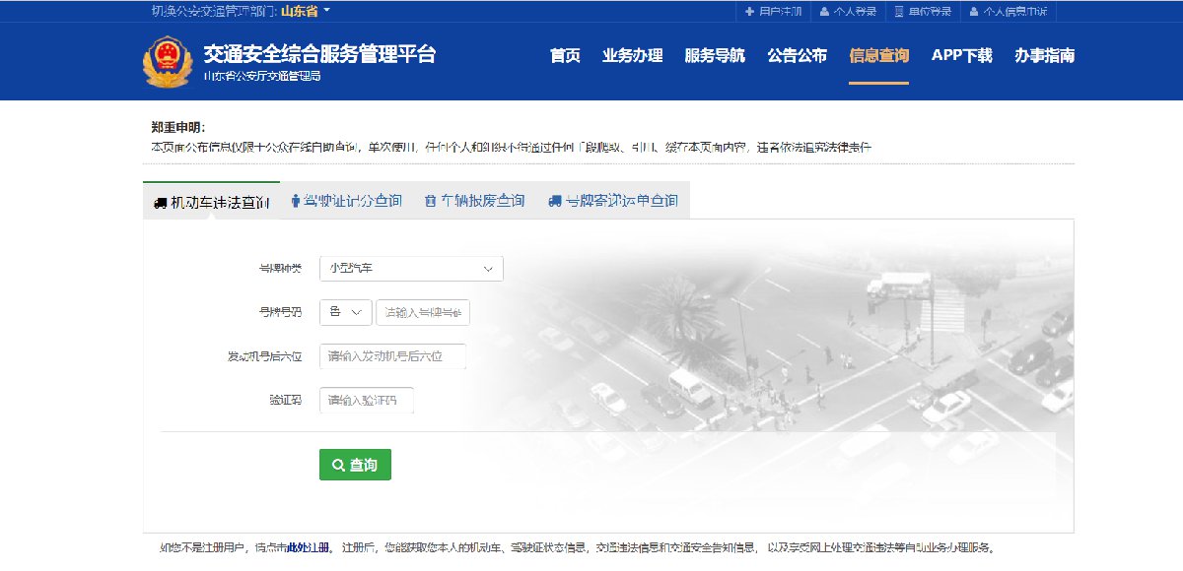Select APP下载 in the top navigation
The height and width of the screenshot is (571, 1183).
point(961,55)
